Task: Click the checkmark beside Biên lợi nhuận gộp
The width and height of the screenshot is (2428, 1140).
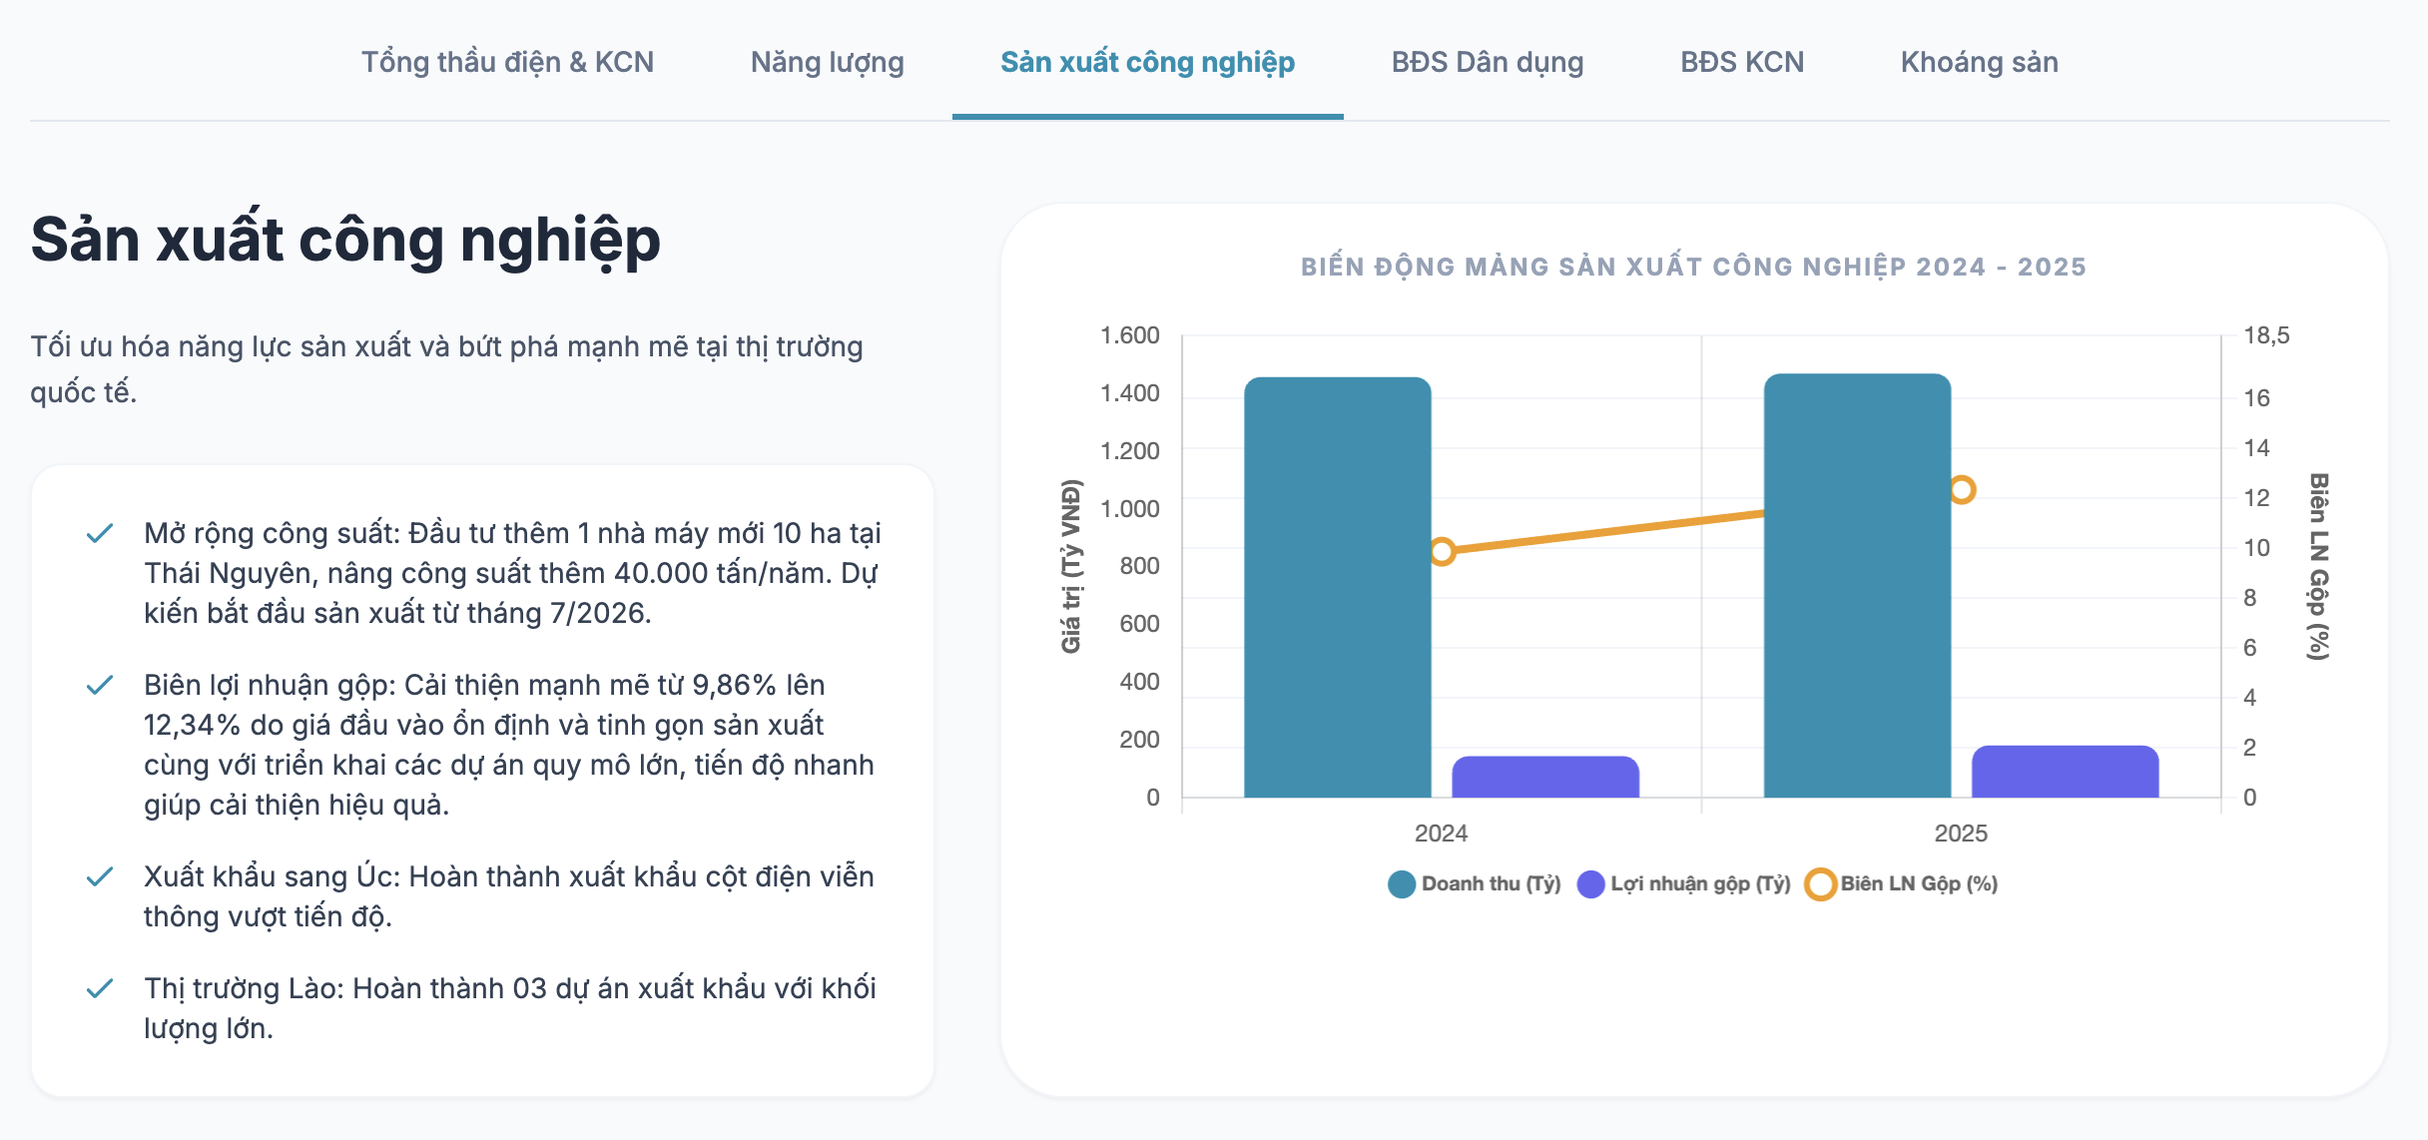Action: click(x=100, y=686)
